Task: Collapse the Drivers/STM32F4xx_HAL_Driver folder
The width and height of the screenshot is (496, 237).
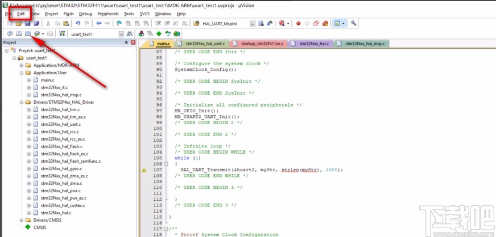Action: tap(22, 102)
